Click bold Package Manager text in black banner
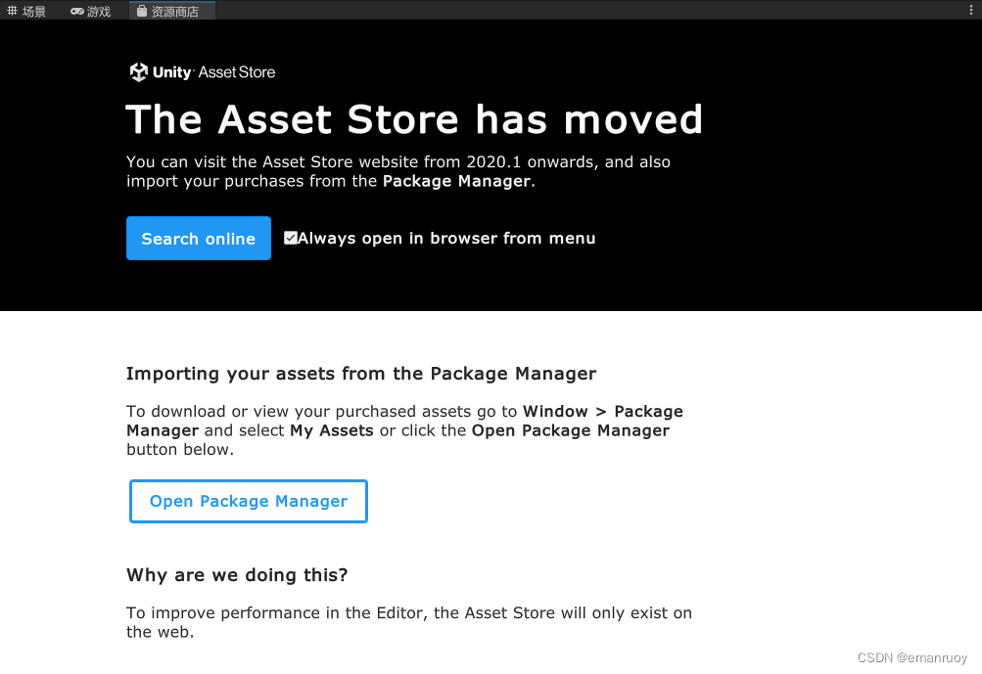Viewport: 982px width, 674px height. (x=457, y=181)
